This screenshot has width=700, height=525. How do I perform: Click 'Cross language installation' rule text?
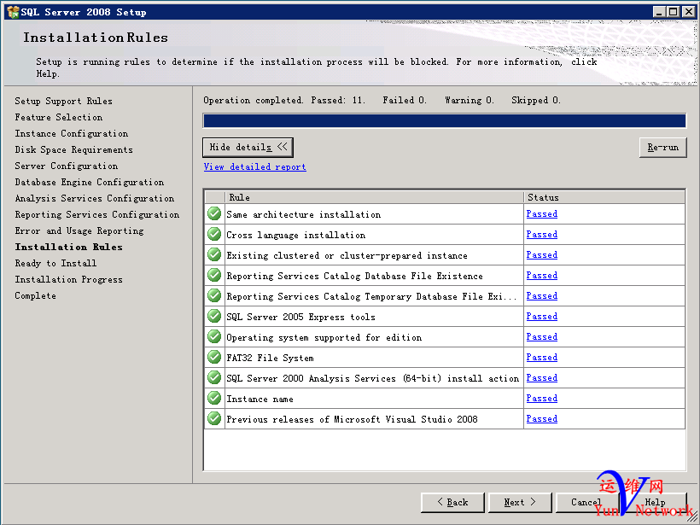pos(296,236)
